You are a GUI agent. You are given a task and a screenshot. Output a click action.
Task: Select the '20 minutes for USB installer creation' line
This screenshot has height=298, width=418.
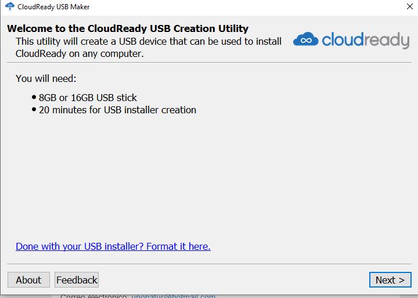click(x=117, y=110)
